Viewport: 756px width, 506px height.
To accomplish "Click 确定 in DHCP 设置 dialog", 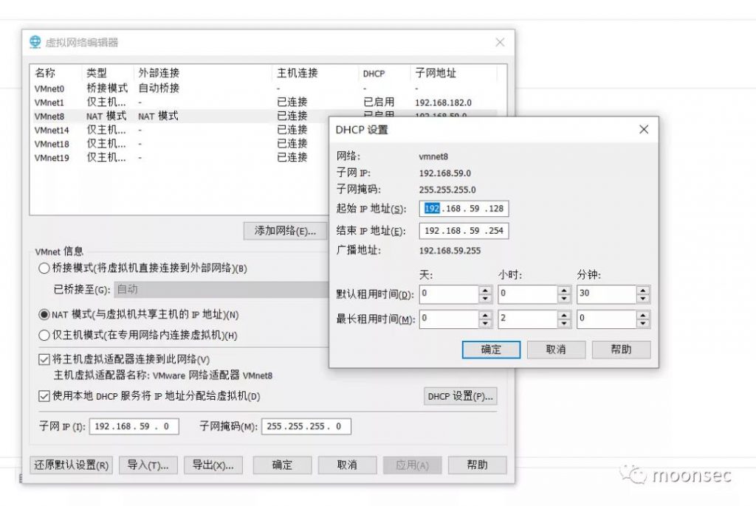I will coord(491,350).
